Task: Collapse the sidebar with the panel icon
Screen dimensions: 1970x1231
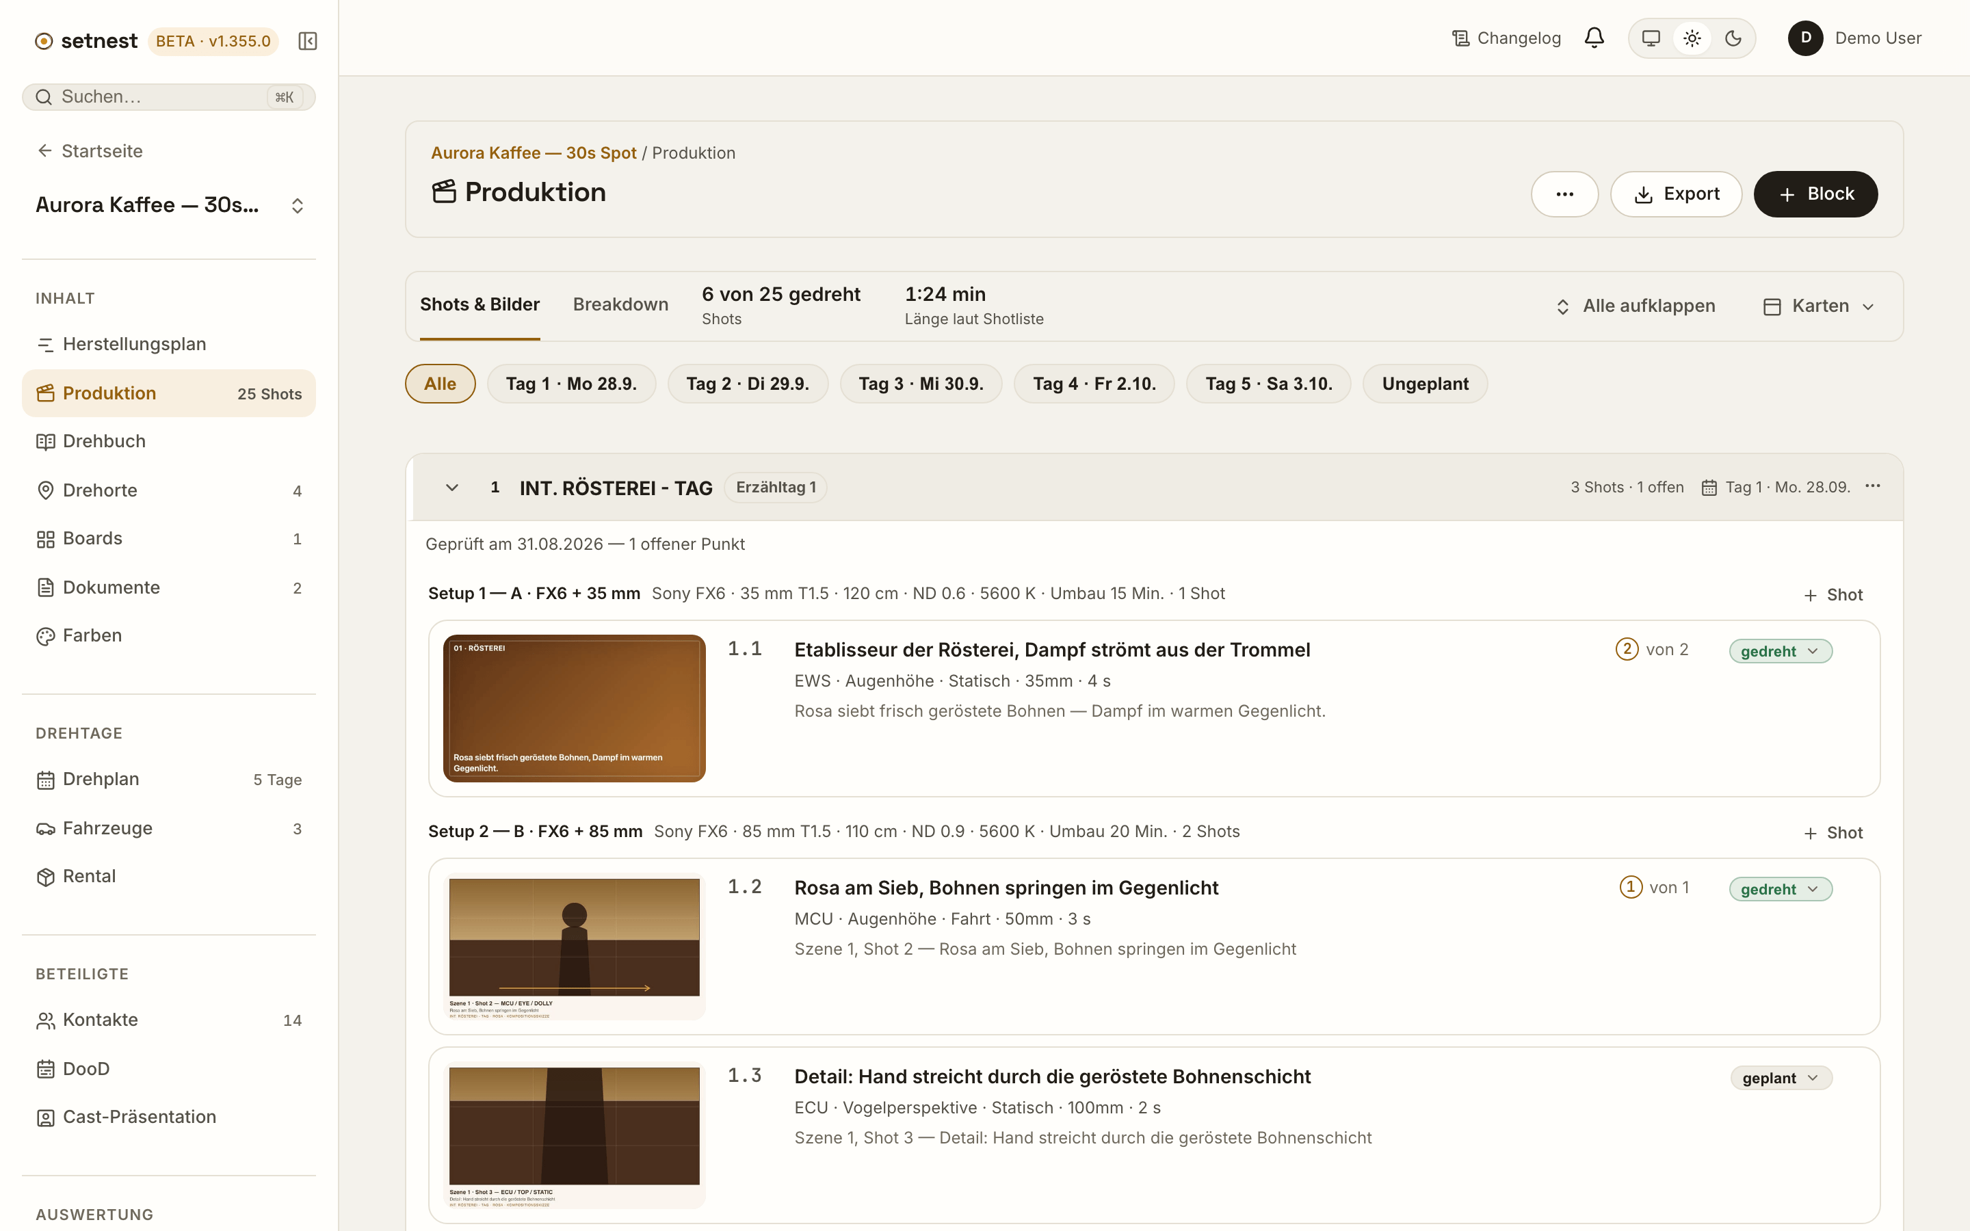Action: [307, 41]
